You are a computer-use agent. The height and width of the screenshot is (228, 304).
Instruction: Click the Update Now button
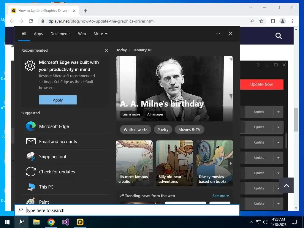[x=262, y=84]
